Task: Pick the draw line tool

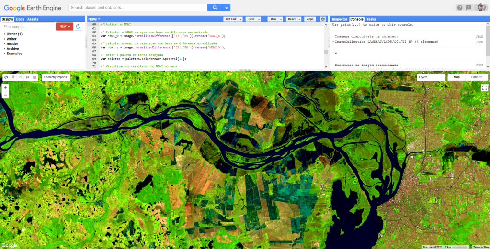Action: (20, 77)
